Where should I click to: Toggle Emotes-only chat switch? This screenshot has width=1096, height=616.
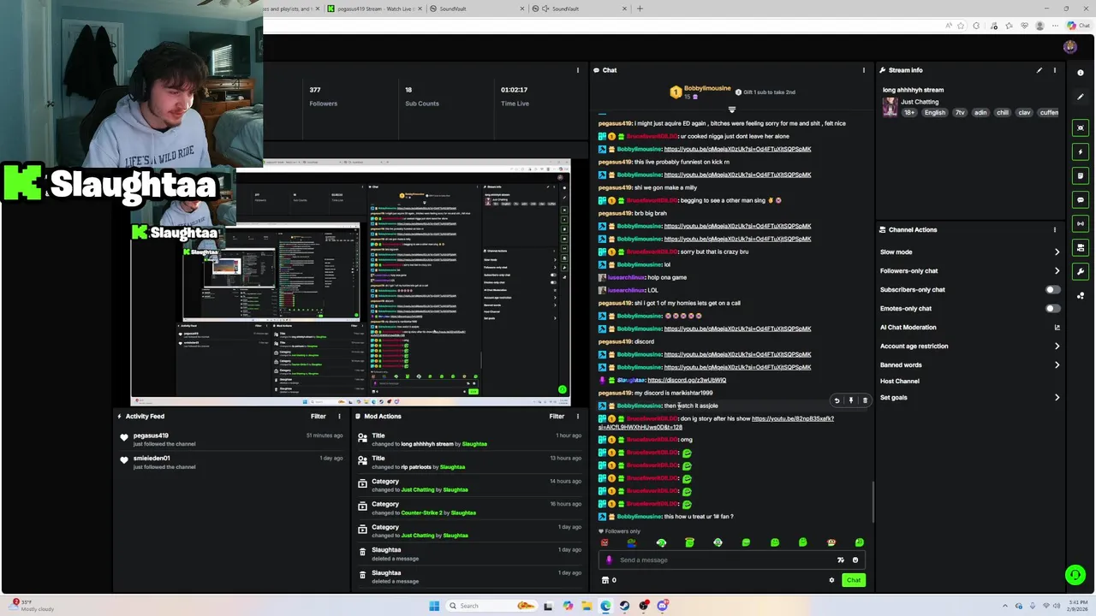(x=1052, y=308)
